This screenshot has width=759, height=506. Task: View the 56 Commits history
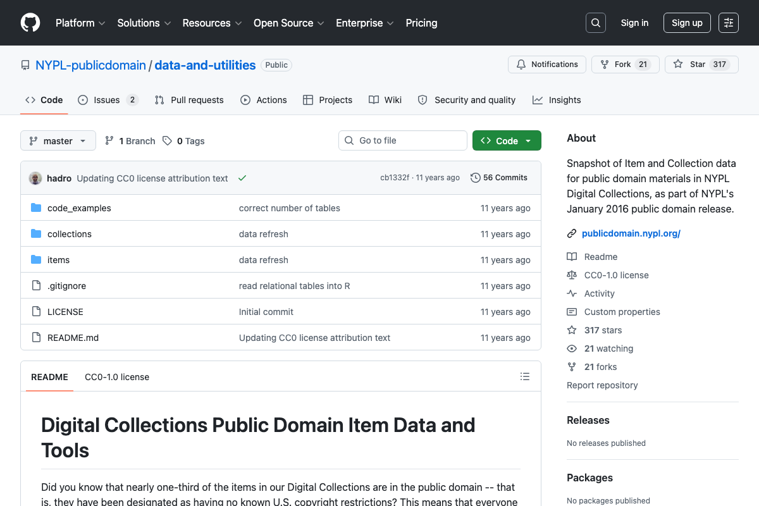[499, 178]
